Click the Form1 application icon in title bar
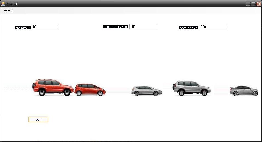262x142 pixels. click(3, 4)
